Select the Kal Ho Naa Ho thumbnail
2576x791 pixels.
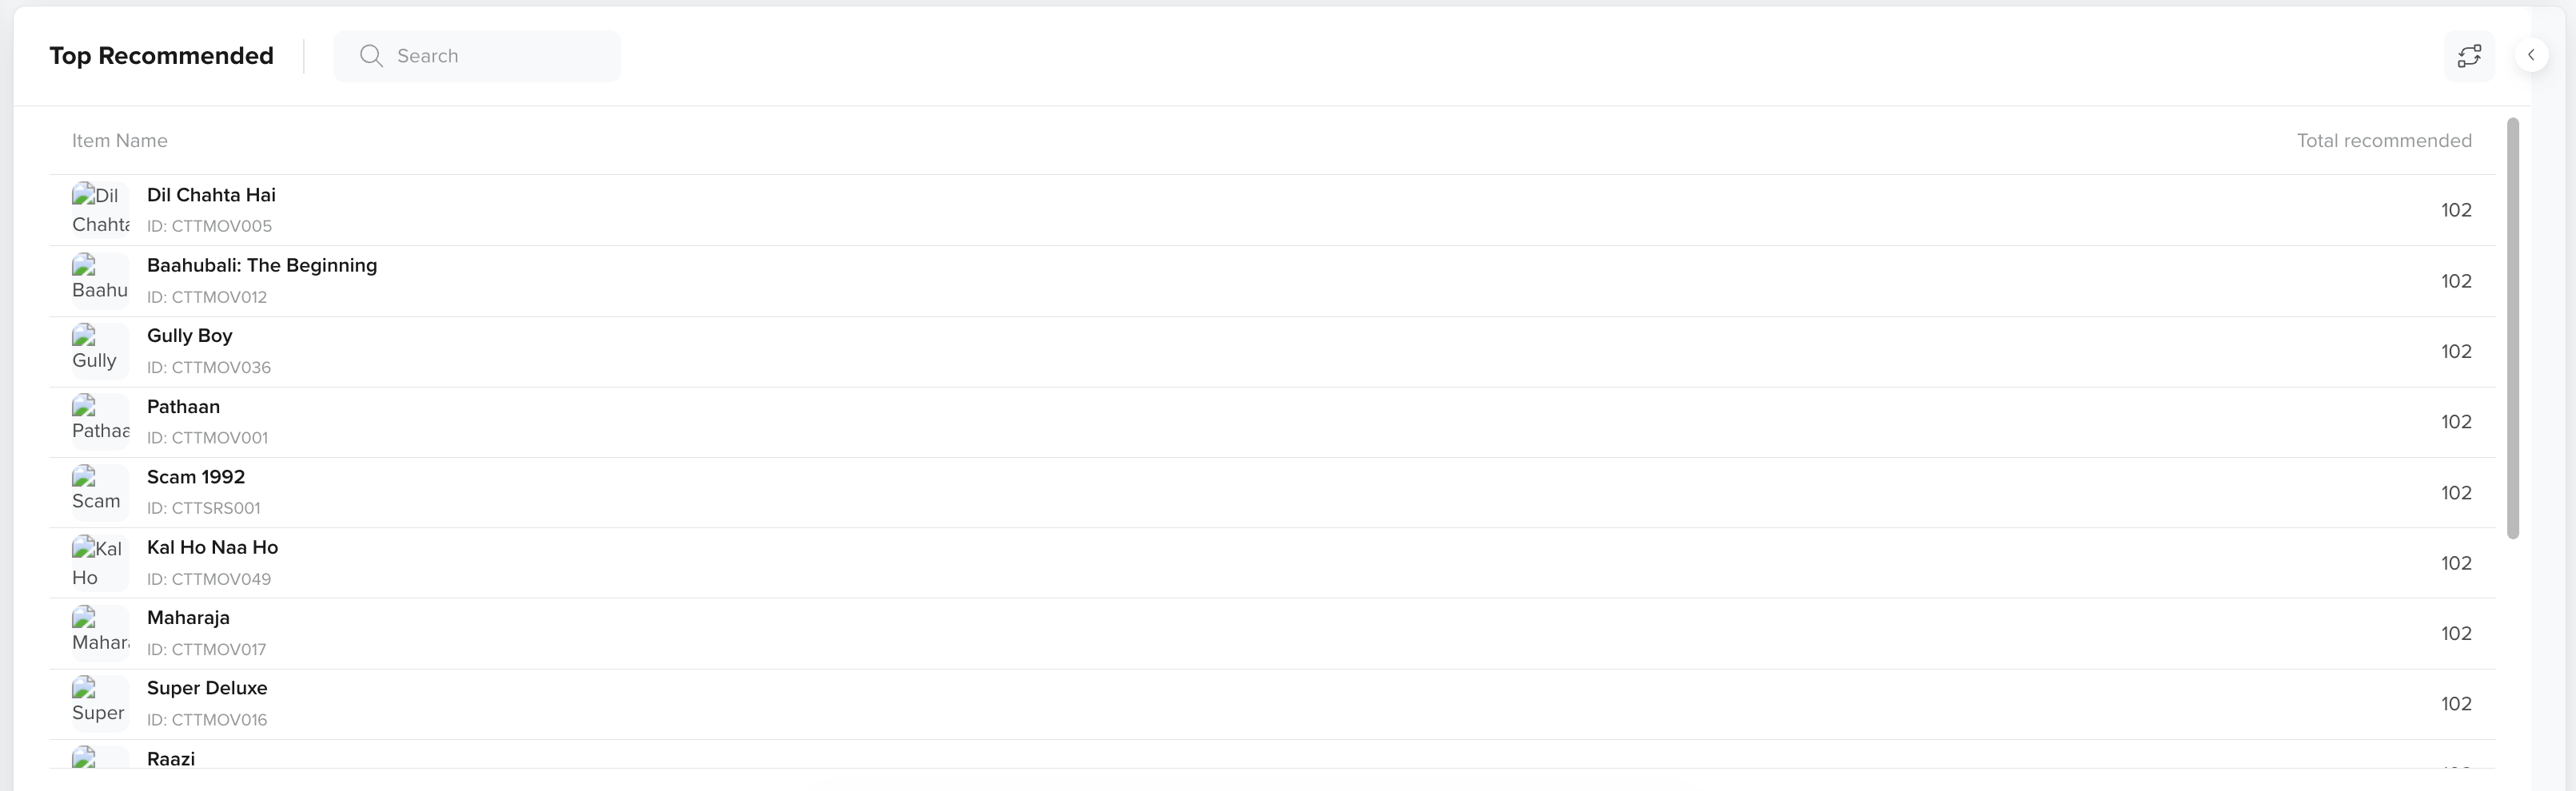(100, 563)
